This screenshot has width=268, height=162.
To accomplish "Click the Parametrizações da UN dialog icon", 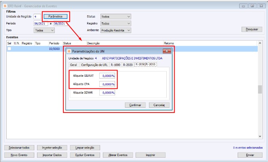I will coord(69,51).
